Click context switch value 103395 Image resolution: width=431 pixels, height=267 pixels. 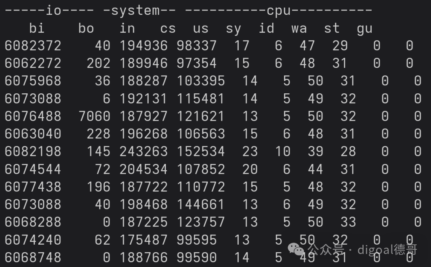[x=201, y=81]
